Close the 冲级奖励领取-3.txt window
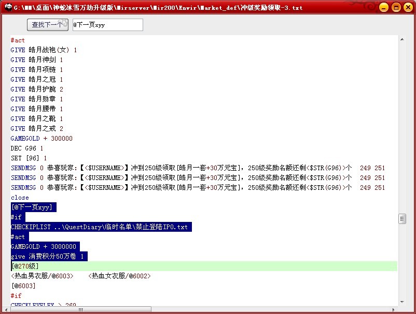This screenshot has height=314, width=416. click(407, 7)
